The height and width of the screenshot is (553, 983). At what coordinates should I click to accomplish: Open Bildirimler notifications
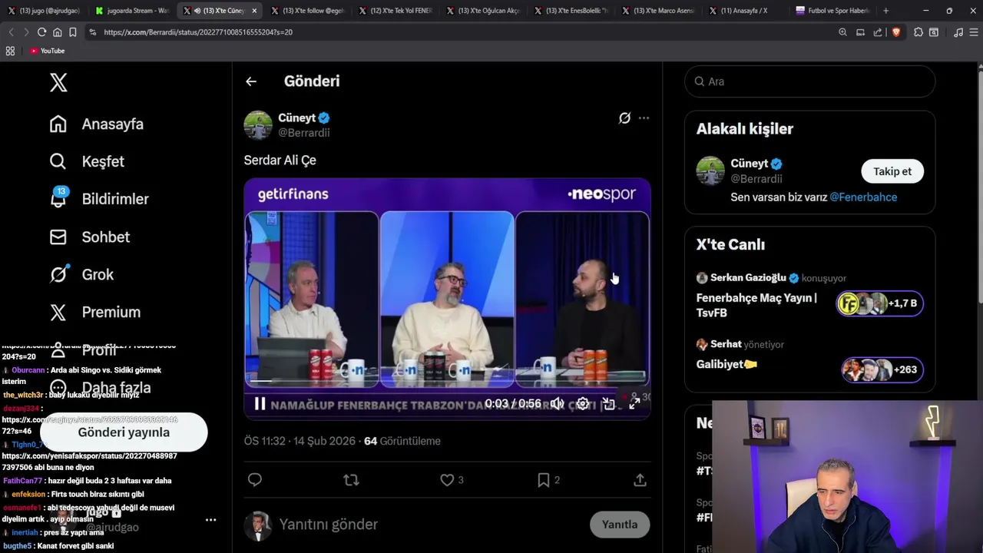(x=99, y=199)
